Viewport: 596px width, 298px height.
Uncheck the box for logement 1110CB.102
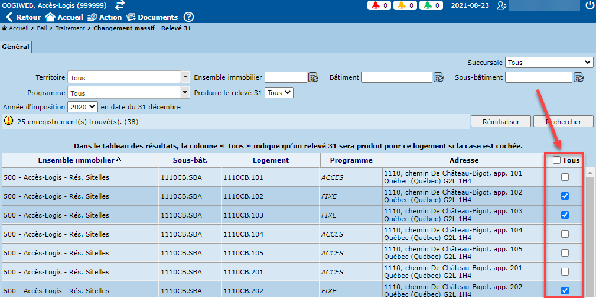(x=565, y=196)
